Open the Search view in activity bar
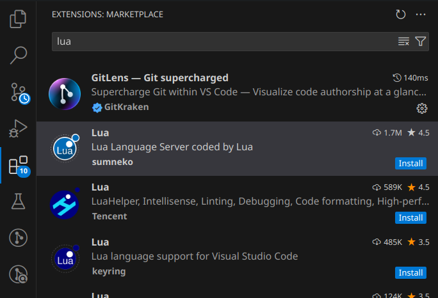Screen dimensions: 438x298 coord(18,55)
